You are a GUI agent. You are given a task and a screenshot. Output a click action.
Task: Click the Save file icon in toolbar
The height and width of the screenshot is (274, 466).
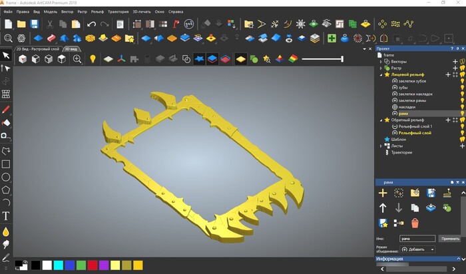point(35,24)
